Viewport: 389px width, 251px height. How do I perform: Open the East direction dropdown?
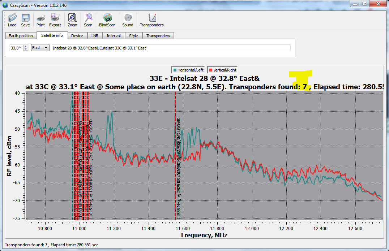tap(40, 48)
